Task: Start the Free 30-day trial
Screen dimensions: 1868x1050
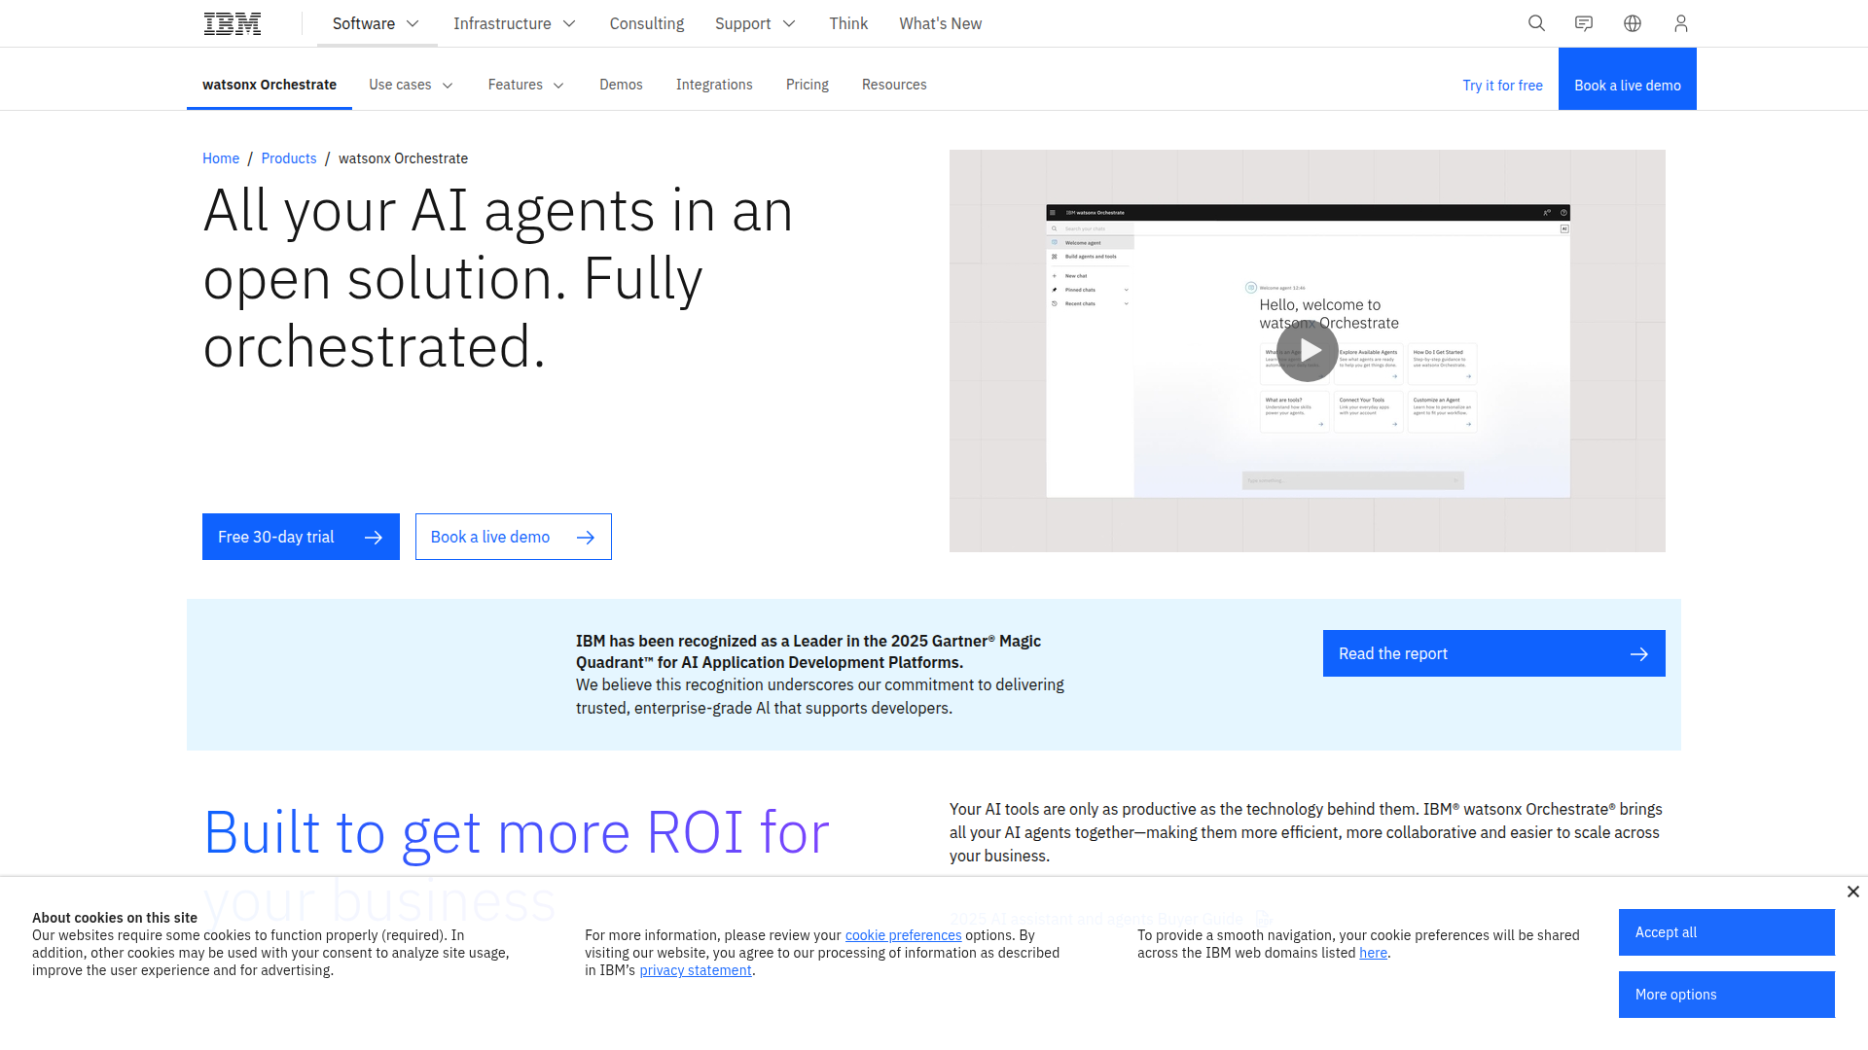Action: 300,536
